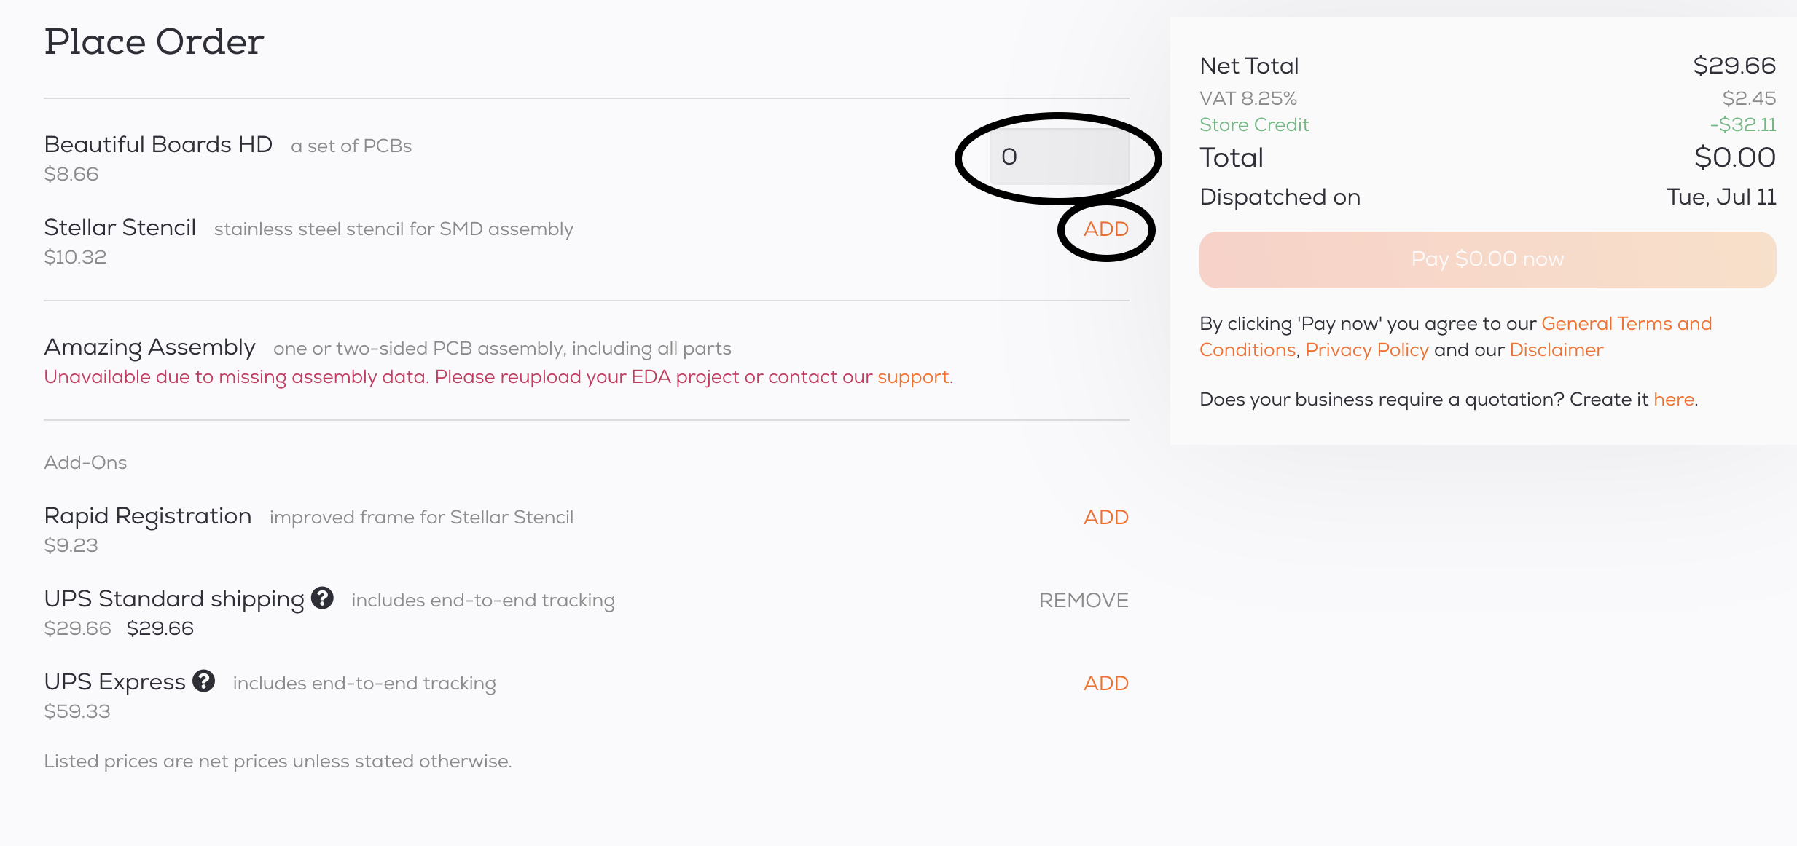This screenshot has height=846, width=1797.
Task: Open the Privacy Policy link
Action: (x=1366, y=349)
